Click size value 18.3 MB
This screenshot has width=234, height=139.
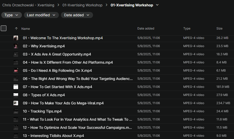tap(222, 54)
